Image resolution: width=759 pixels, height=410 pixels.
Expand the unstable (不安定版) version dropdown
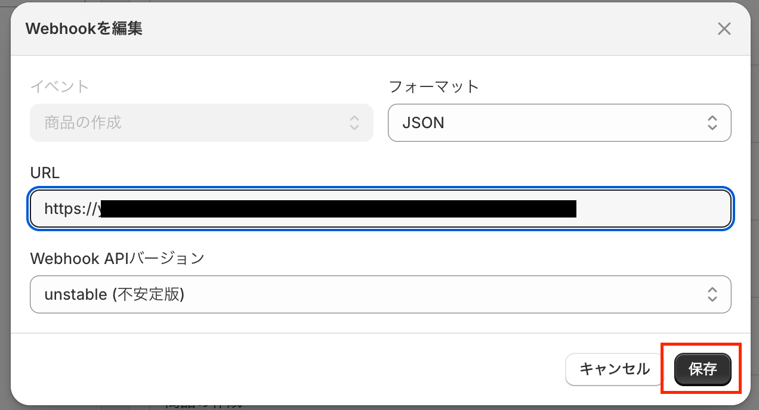380,294
